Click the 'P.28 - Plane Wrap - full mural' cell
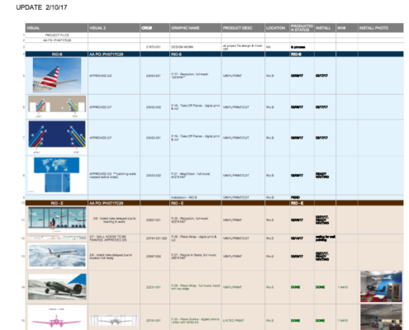 pos(195,287)
